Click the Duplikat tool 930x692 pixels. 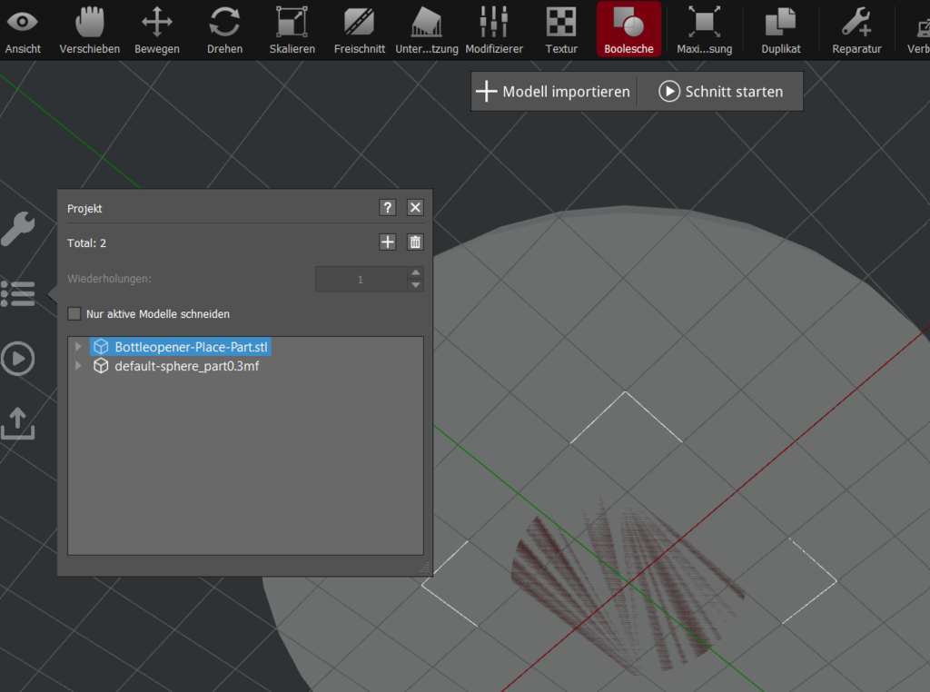coord(781,29)
